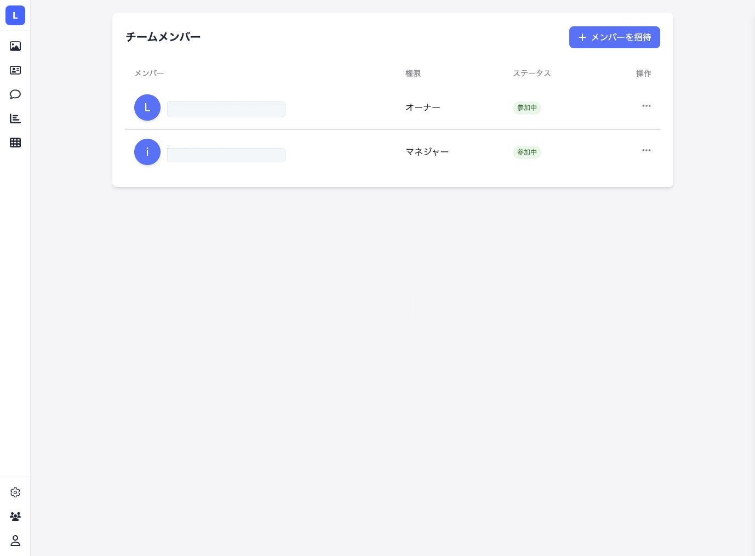Click the 参加中 status badge in マネジャー row

[x=527, y=152]
